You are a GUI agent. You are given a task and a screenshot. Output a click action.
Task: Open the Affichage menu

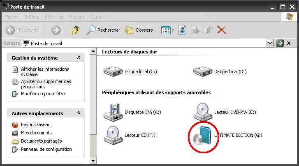coord(54,17)
